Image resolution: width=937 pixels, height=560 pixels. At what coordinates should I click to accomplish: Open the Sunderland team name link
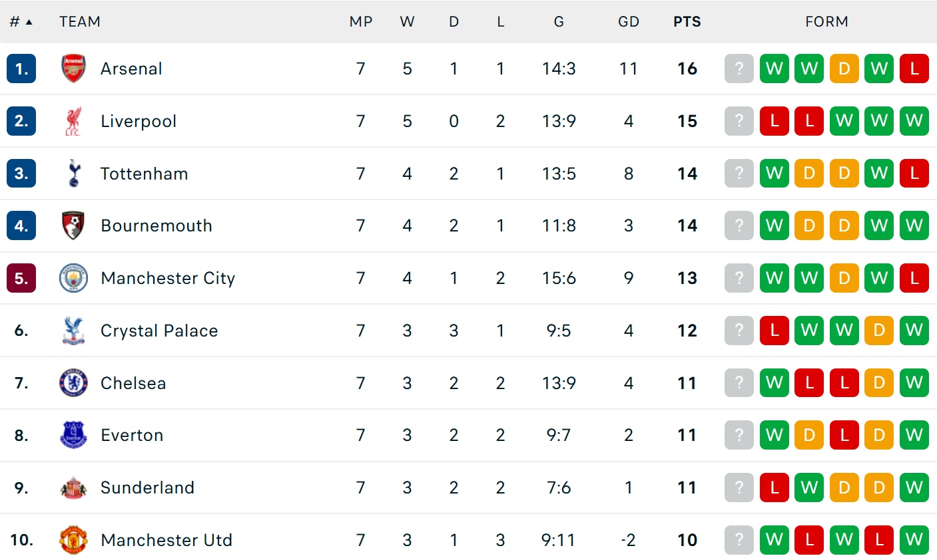click(147, 488)
